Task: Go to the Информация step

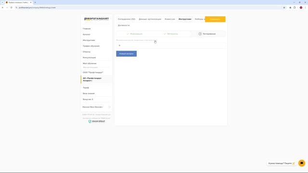Action: [135, 34]
